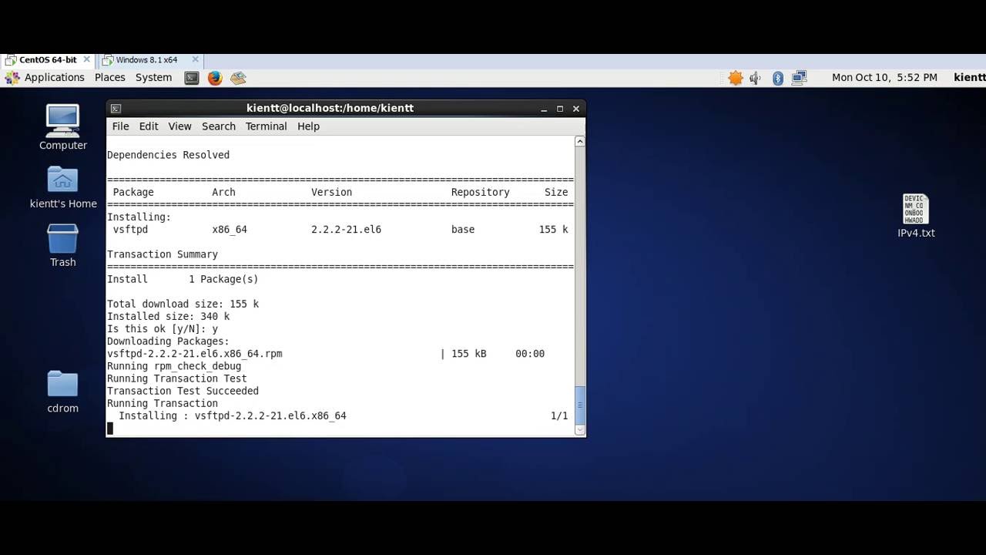986x555 pixels.
Task: Minimize the terminal window
Action: point(544,109)
